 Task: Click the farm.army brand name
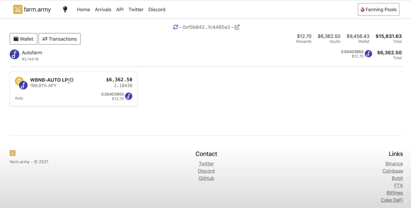pyautogui.click(x=37, y=10)
